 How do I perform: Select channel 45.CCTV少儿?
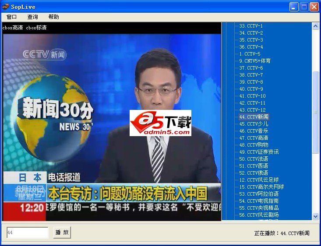(x=254, y=124)
